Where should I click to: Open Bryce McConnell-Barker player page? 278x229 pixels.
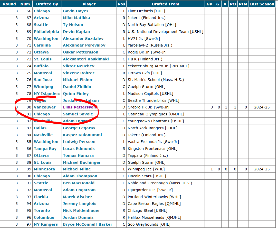[x=88, y=224]
